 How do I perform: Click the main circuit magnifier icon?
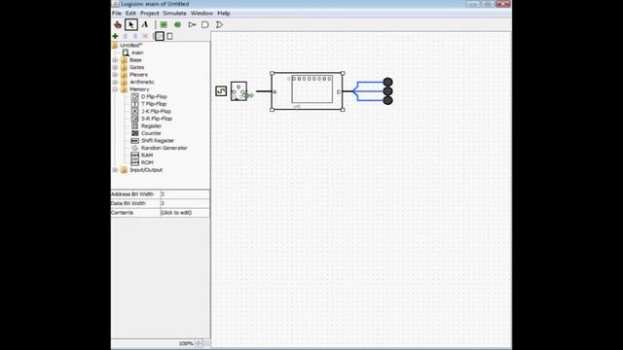pyautogui.click(x=126, y=52)
